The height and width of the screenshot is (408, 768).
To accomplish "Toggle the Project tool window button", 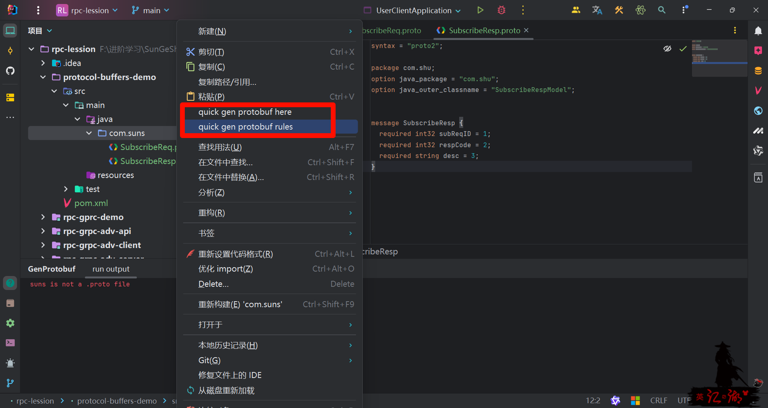I will coord(10,31).
